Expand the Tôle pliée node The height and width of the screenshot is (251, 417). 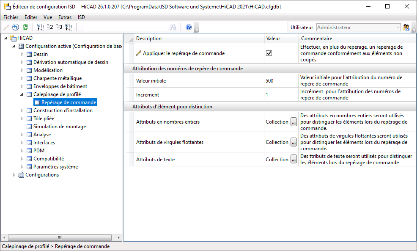pyautogui.click(x=22, y=119)
